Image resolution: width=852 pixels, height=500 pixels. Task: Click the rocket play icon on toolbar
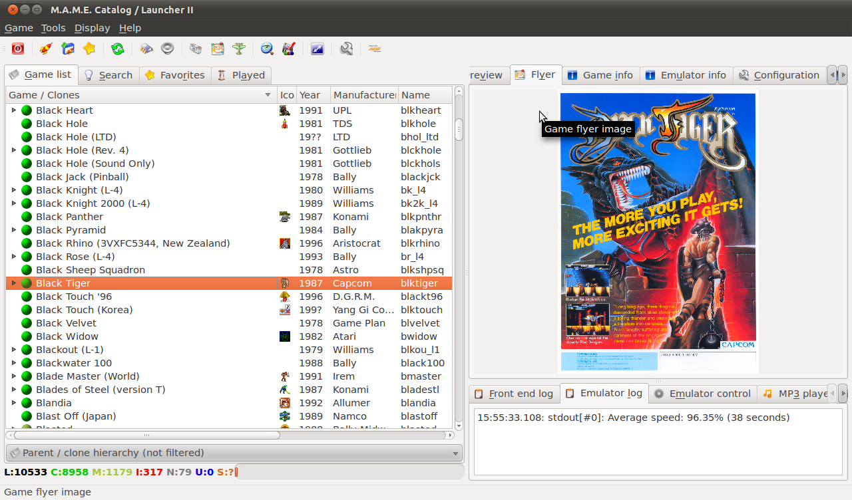(x=45, y=49)
